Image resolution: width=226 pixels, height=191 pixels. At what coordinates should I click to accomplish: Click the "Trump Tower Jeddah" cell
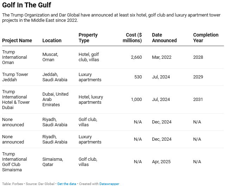click(15, 77)
